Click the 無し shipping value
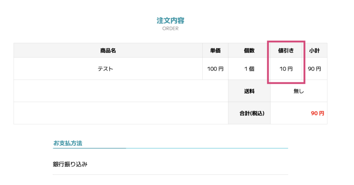This screenshot has height=185, width=354. tap(299, 91)
